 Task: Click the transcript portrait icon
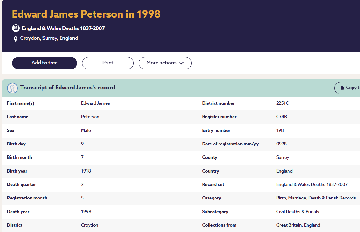12,88
